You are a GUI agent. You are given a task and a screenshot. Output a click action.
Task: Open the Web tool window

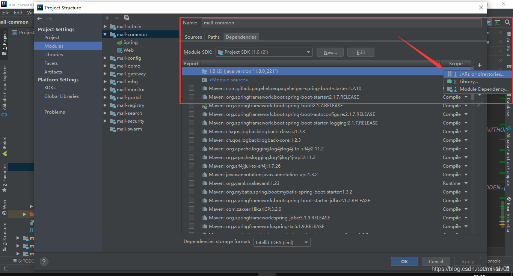[x=4, y=207]
